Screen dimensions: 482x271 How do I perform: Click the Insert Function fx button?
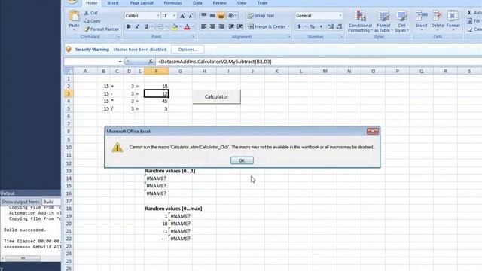pyautogui.click(x=151, y=62)
